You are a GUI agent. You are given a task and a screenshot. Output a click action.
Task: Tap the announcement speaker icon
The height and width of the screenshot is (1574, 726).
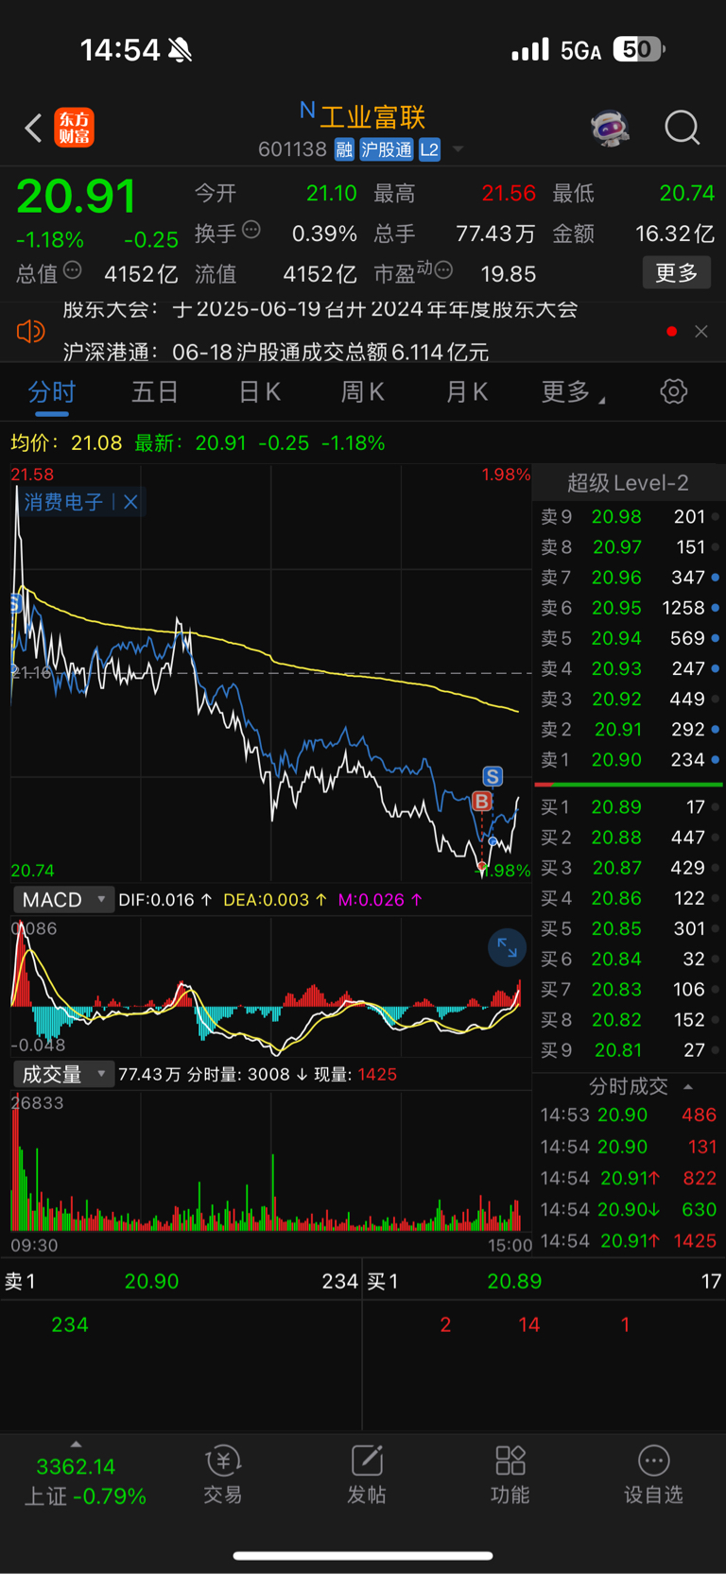[30, 331]
